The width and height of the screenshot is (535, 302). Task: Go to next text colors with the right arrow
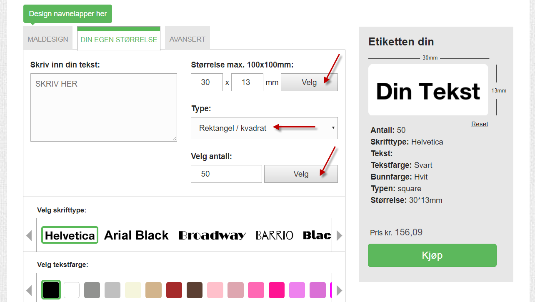coord(339,290)
